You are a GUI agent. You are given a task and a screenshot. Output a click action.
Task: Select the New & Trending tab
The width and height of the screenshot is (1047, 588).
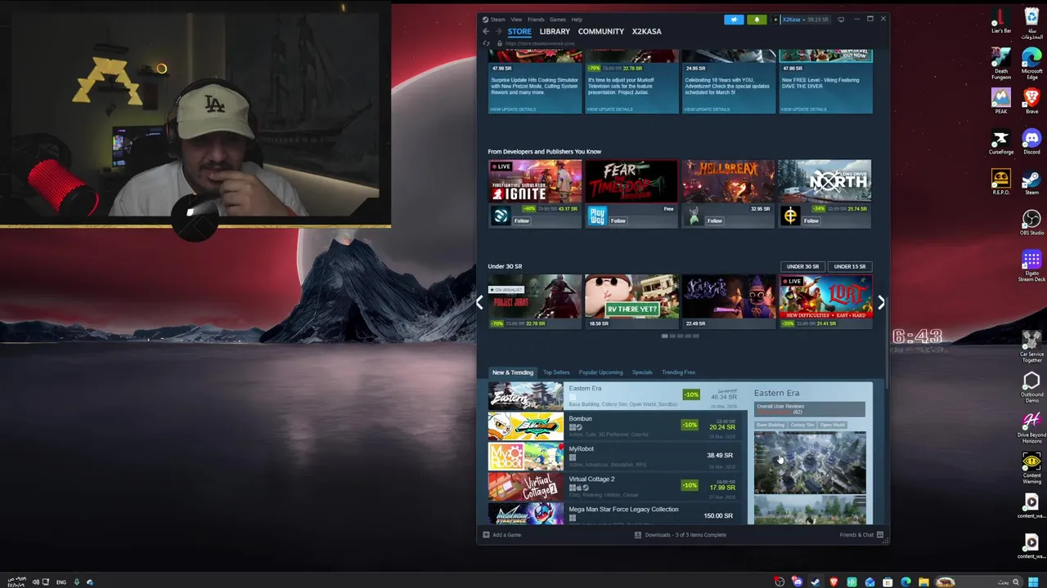513,372
